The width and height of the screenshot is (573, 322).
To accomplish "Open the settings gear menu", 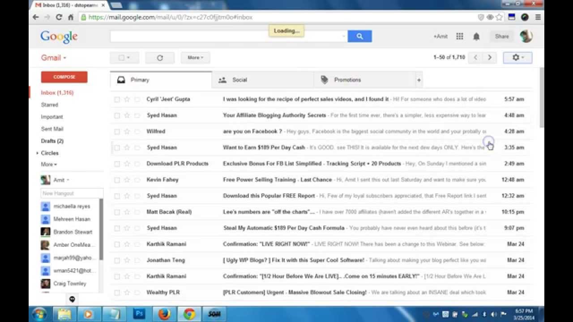I will pos(517,58).
